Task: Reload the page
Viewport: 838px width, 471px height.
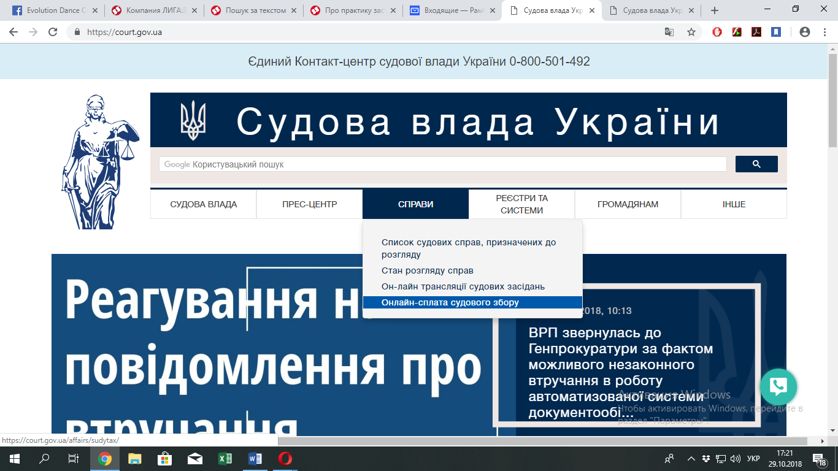Action: pyautogui.click(x=53, y=32)
